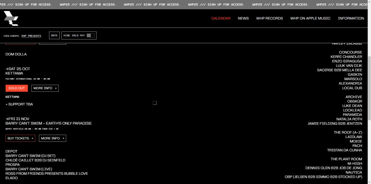Open the Calendar menu item
The image size is (371, 184).
pyautogui.click(x=221, y=18)
